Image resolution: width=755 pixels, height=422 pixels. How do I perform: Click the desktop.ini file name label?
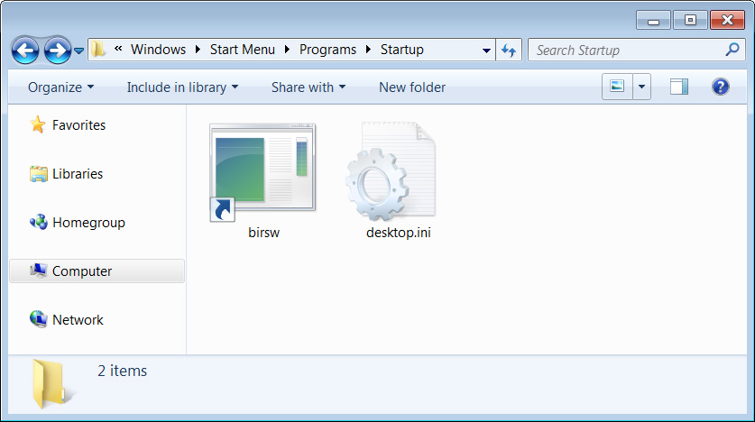[x=398, y=233]
